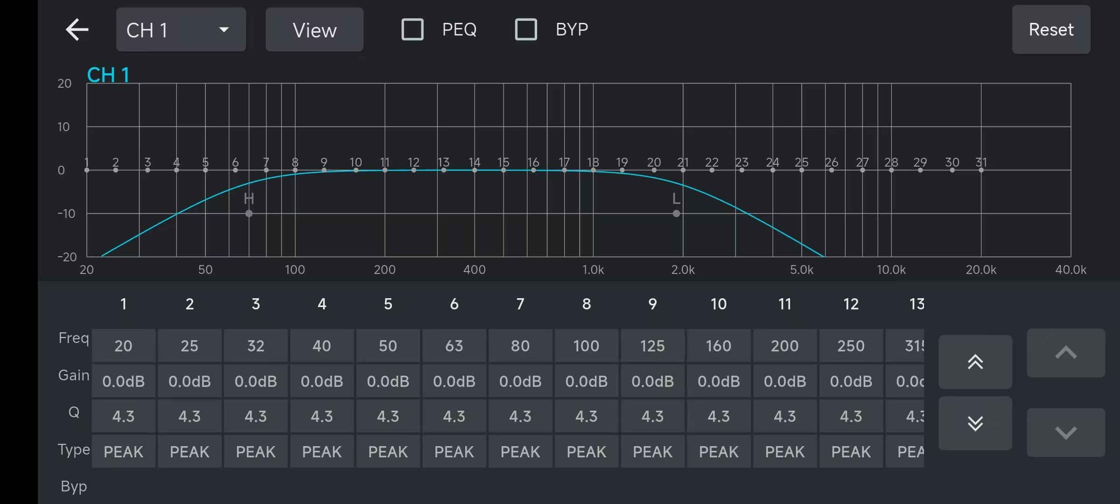Viewport: 1120px width, 504px height.
Task: Click the double up arrow button
Action: 975,362
